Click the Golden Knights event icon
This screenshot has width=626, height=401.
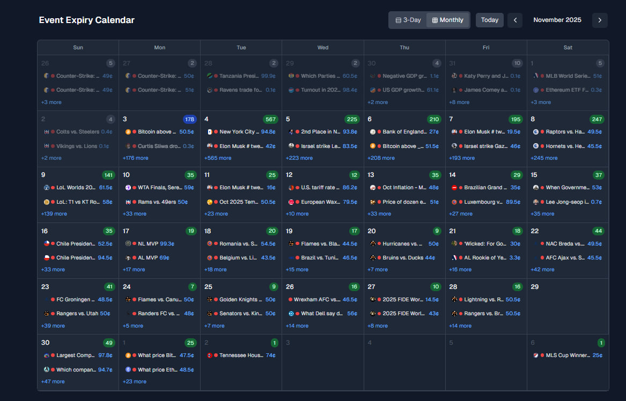(x=210, y=299)
